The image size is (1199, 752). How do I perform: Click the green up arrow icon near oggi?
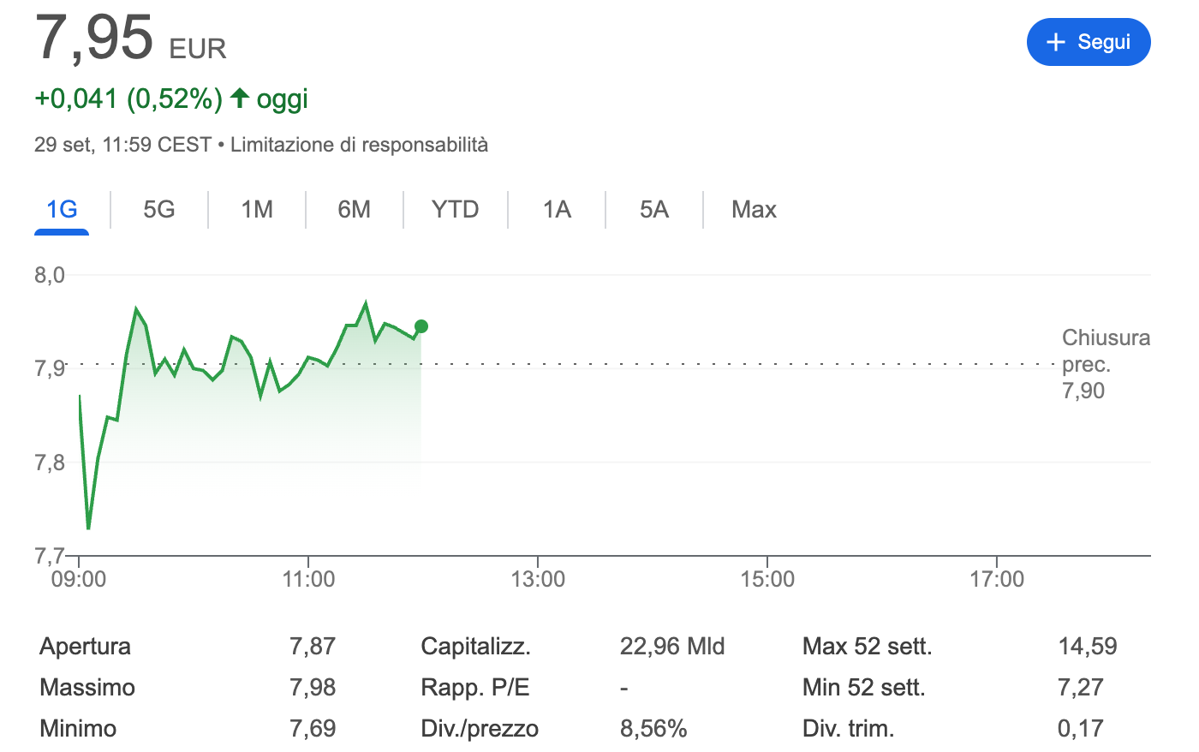point(240,98)
